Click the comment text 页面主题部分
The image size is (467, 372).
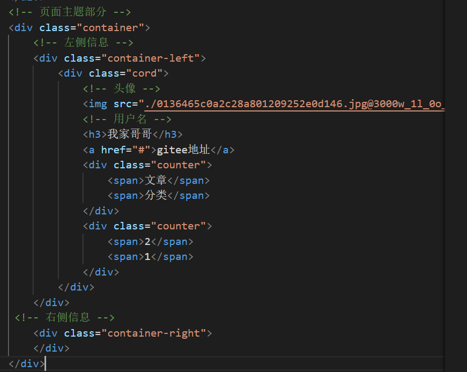[73, 12]
